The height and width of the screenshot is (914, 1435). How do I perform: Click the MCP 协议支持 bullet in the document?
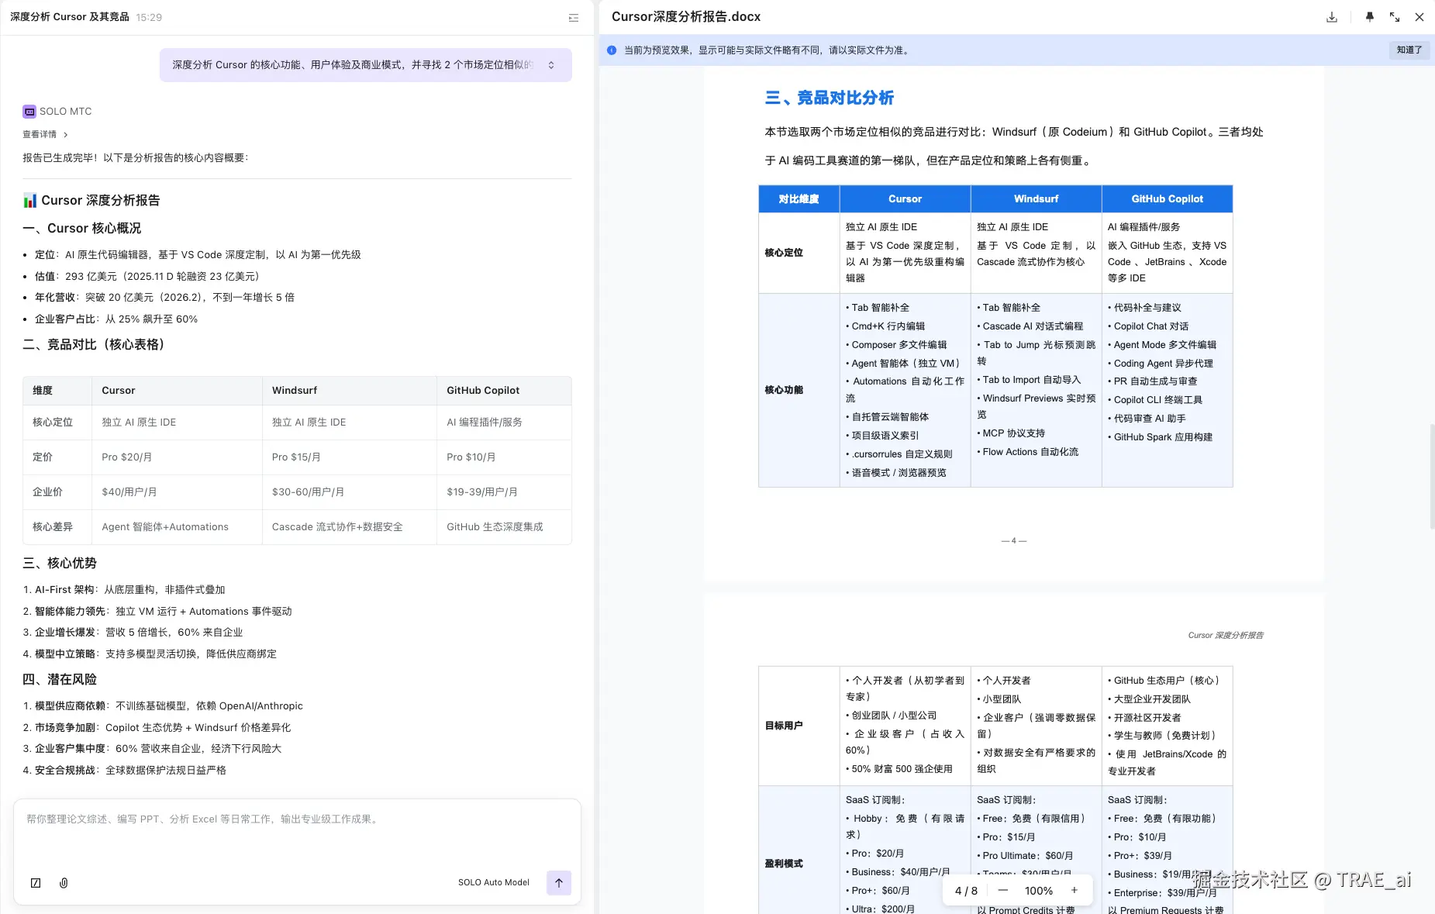point(1011,433)
